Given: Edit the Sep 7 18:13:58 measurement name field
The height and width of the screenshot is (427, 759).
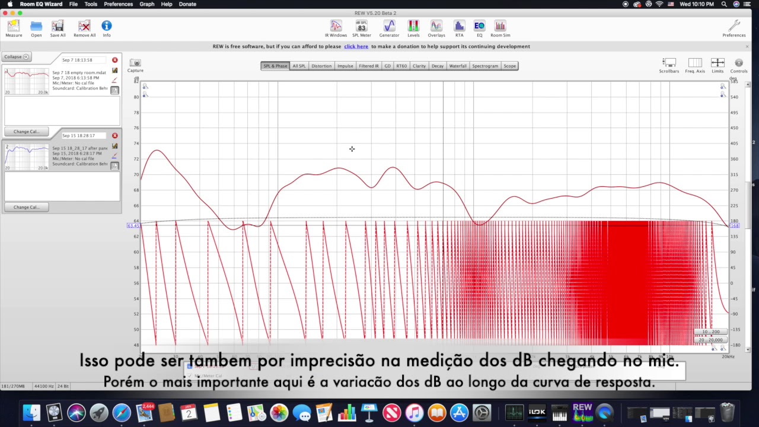Looking at the screenshot, I should point(84,60).
